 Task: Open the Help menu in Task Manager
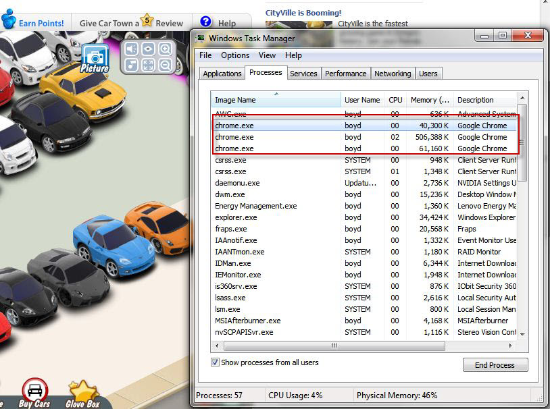(293, 55)
